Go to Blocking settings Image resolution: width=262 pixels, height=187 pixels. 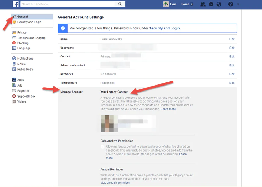[23, 43]
